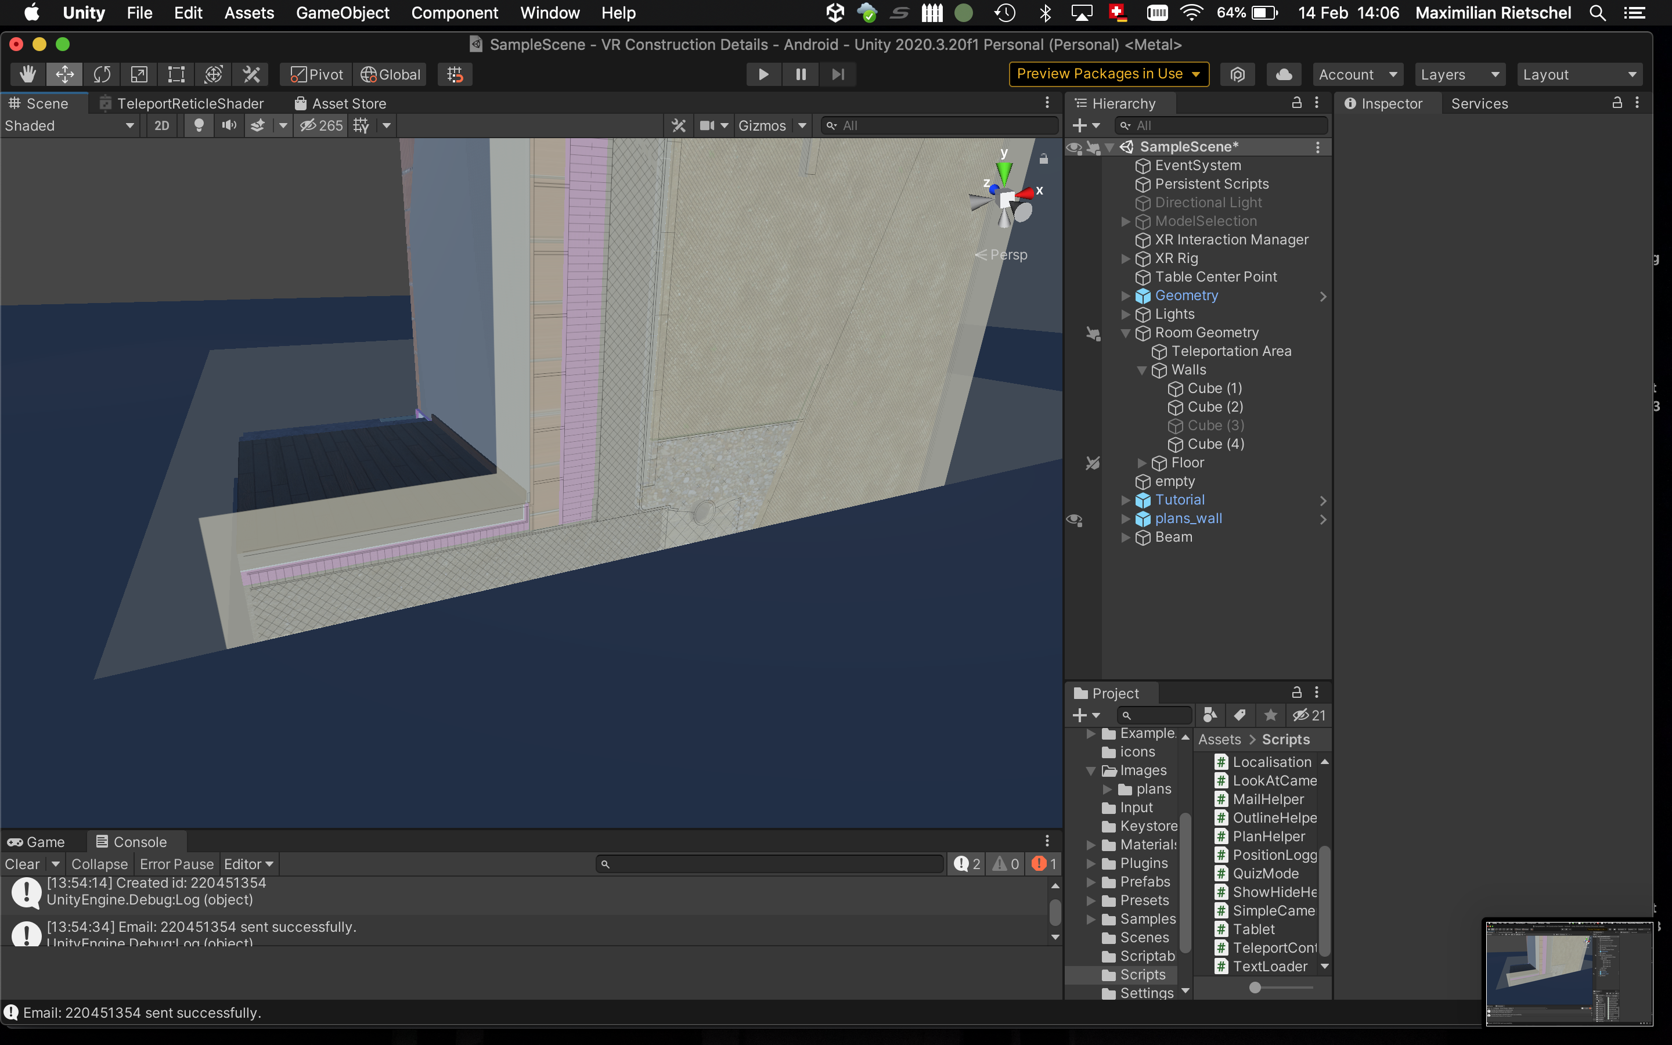
Task: Toggle scene lighting lightbulb icon
Action: [x=199, y=126]
